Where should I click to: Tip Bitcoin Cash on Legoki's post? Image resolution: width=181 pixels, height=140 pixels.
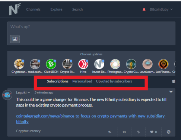139,132
